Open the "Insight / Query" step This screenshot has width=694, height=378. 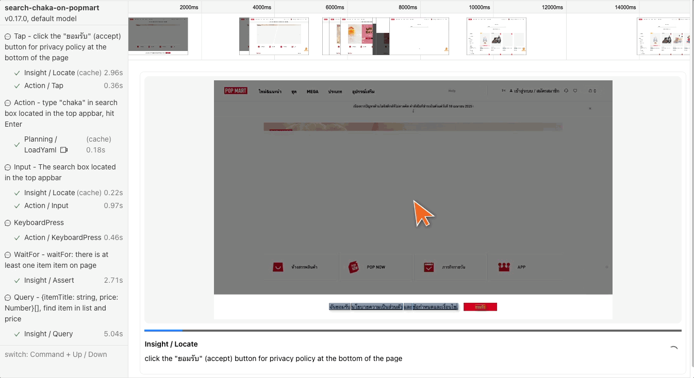coord(67,334)
